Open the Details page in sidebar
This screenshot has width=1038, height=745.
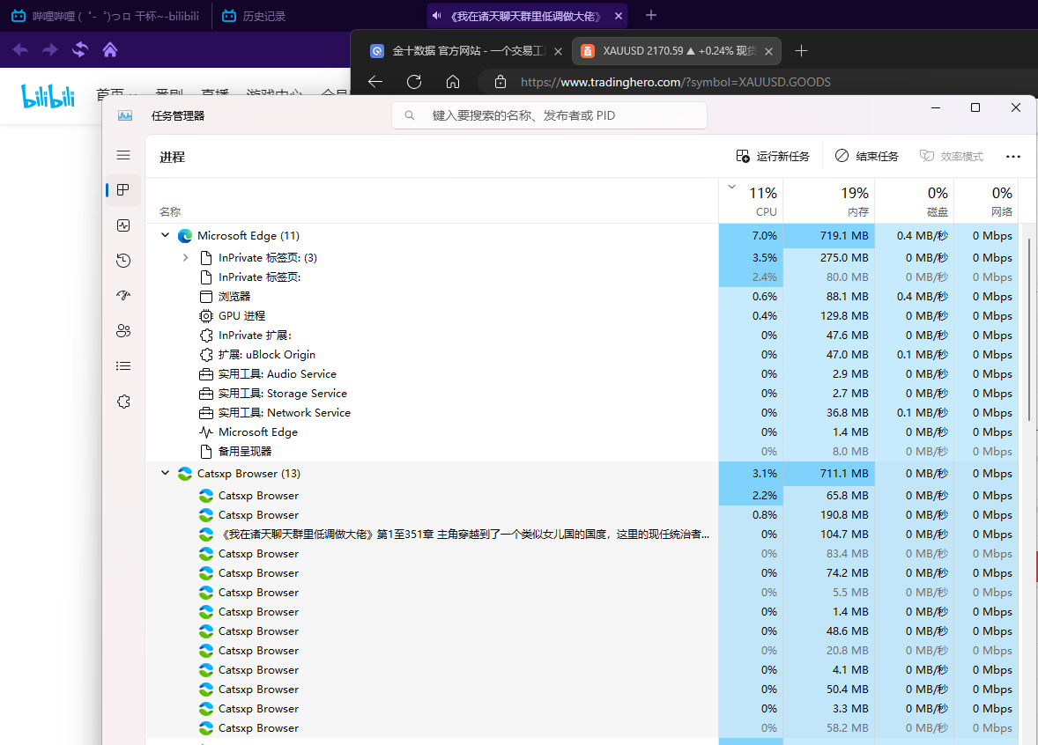pos(123,365)
